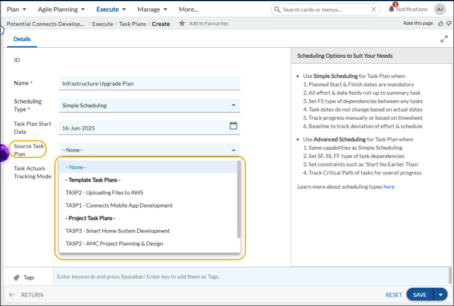
Task: Click the 'Rate this page' text
Action: point(418,23)
